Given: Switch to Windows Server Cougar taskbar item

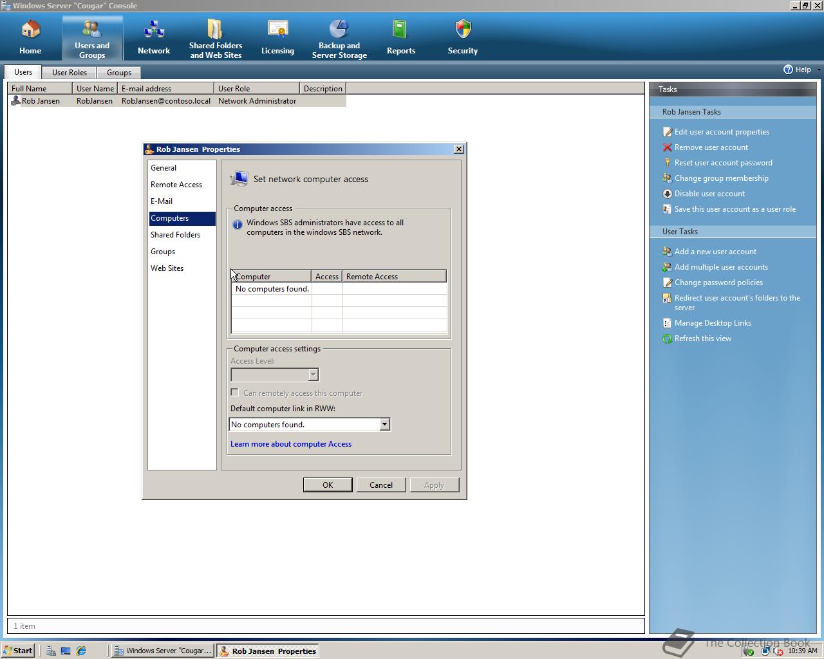Looking at the screenshot, I should 163,651.
